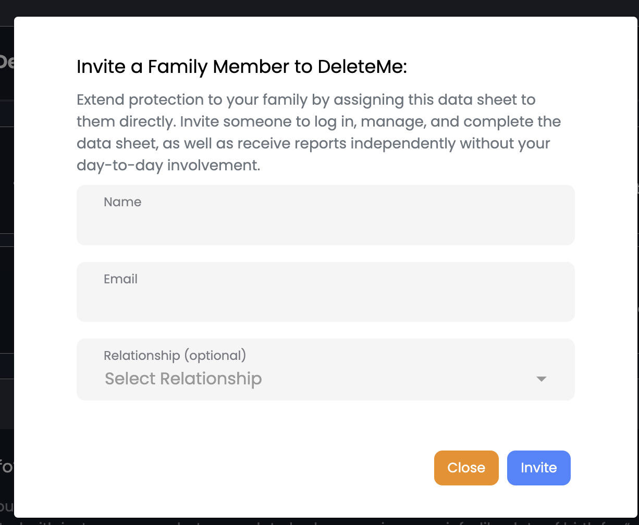Click the "Name" field label

pos(122,202)
